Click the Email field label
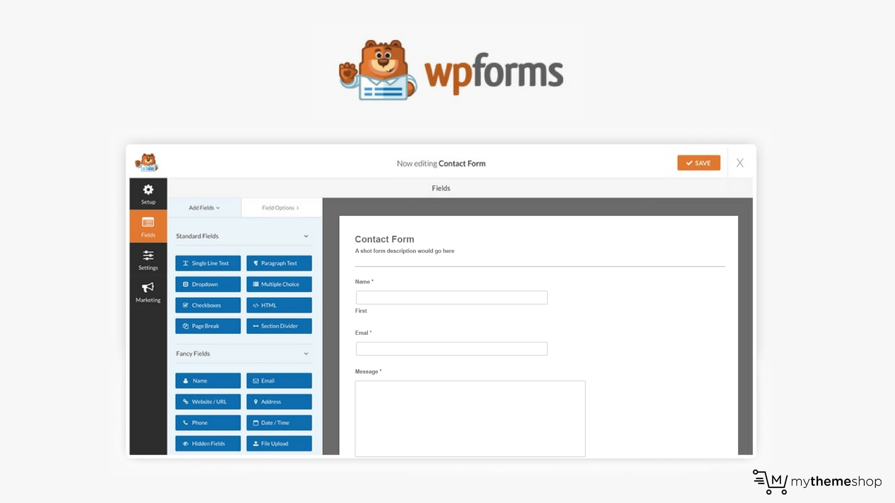 (363, 333)
